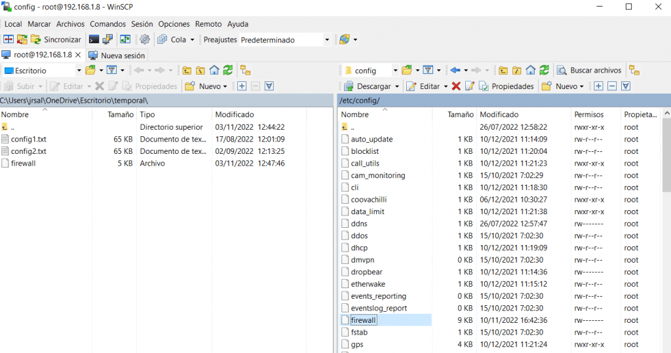Click remote select files plus icon
Viewport: 671px width, 353px height.
pos(598,86)
